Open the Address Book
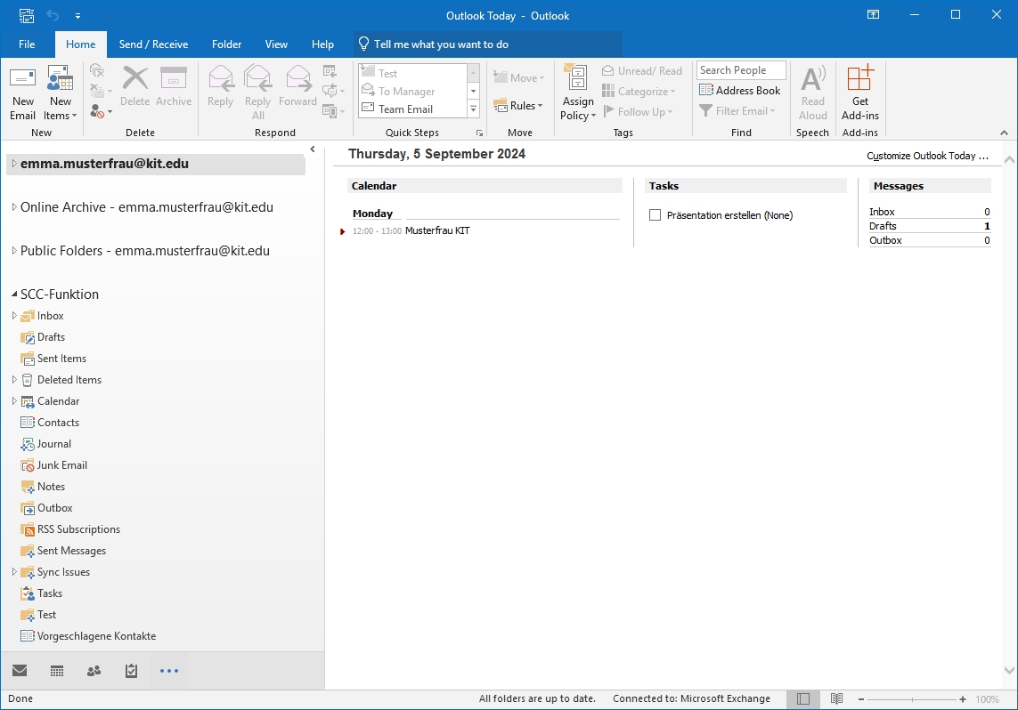Image resolution: width=1018 pixels, height=710 pixels. click(739, 90)
